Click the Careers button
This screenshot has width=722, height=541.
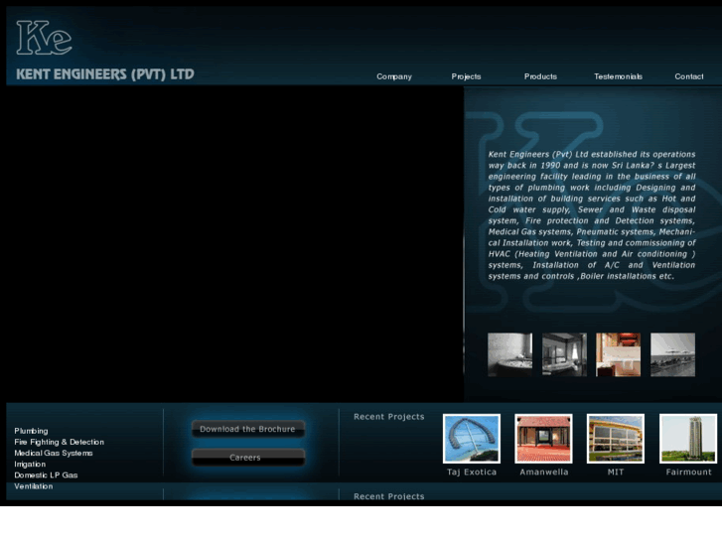point(247,458)
